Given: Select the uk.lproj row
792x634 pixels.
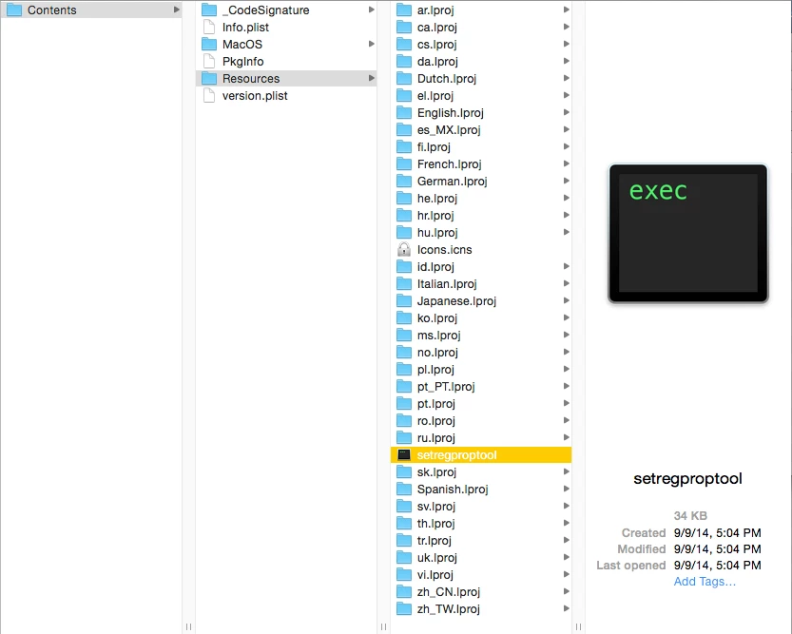Looking at the screenshot, I should [481, 558].
